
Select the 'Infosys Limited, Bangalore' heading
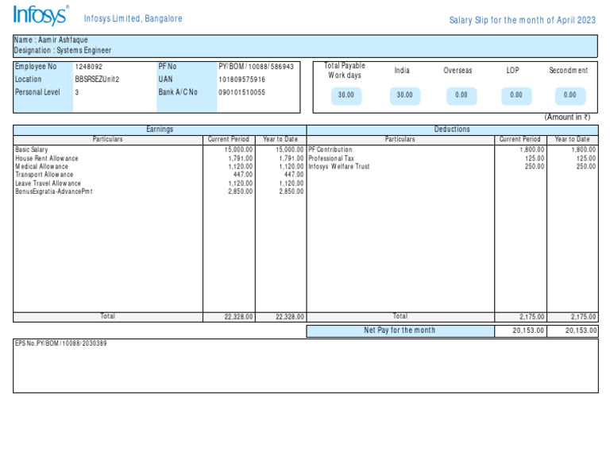pyautogui.click(x=133, y=19)
